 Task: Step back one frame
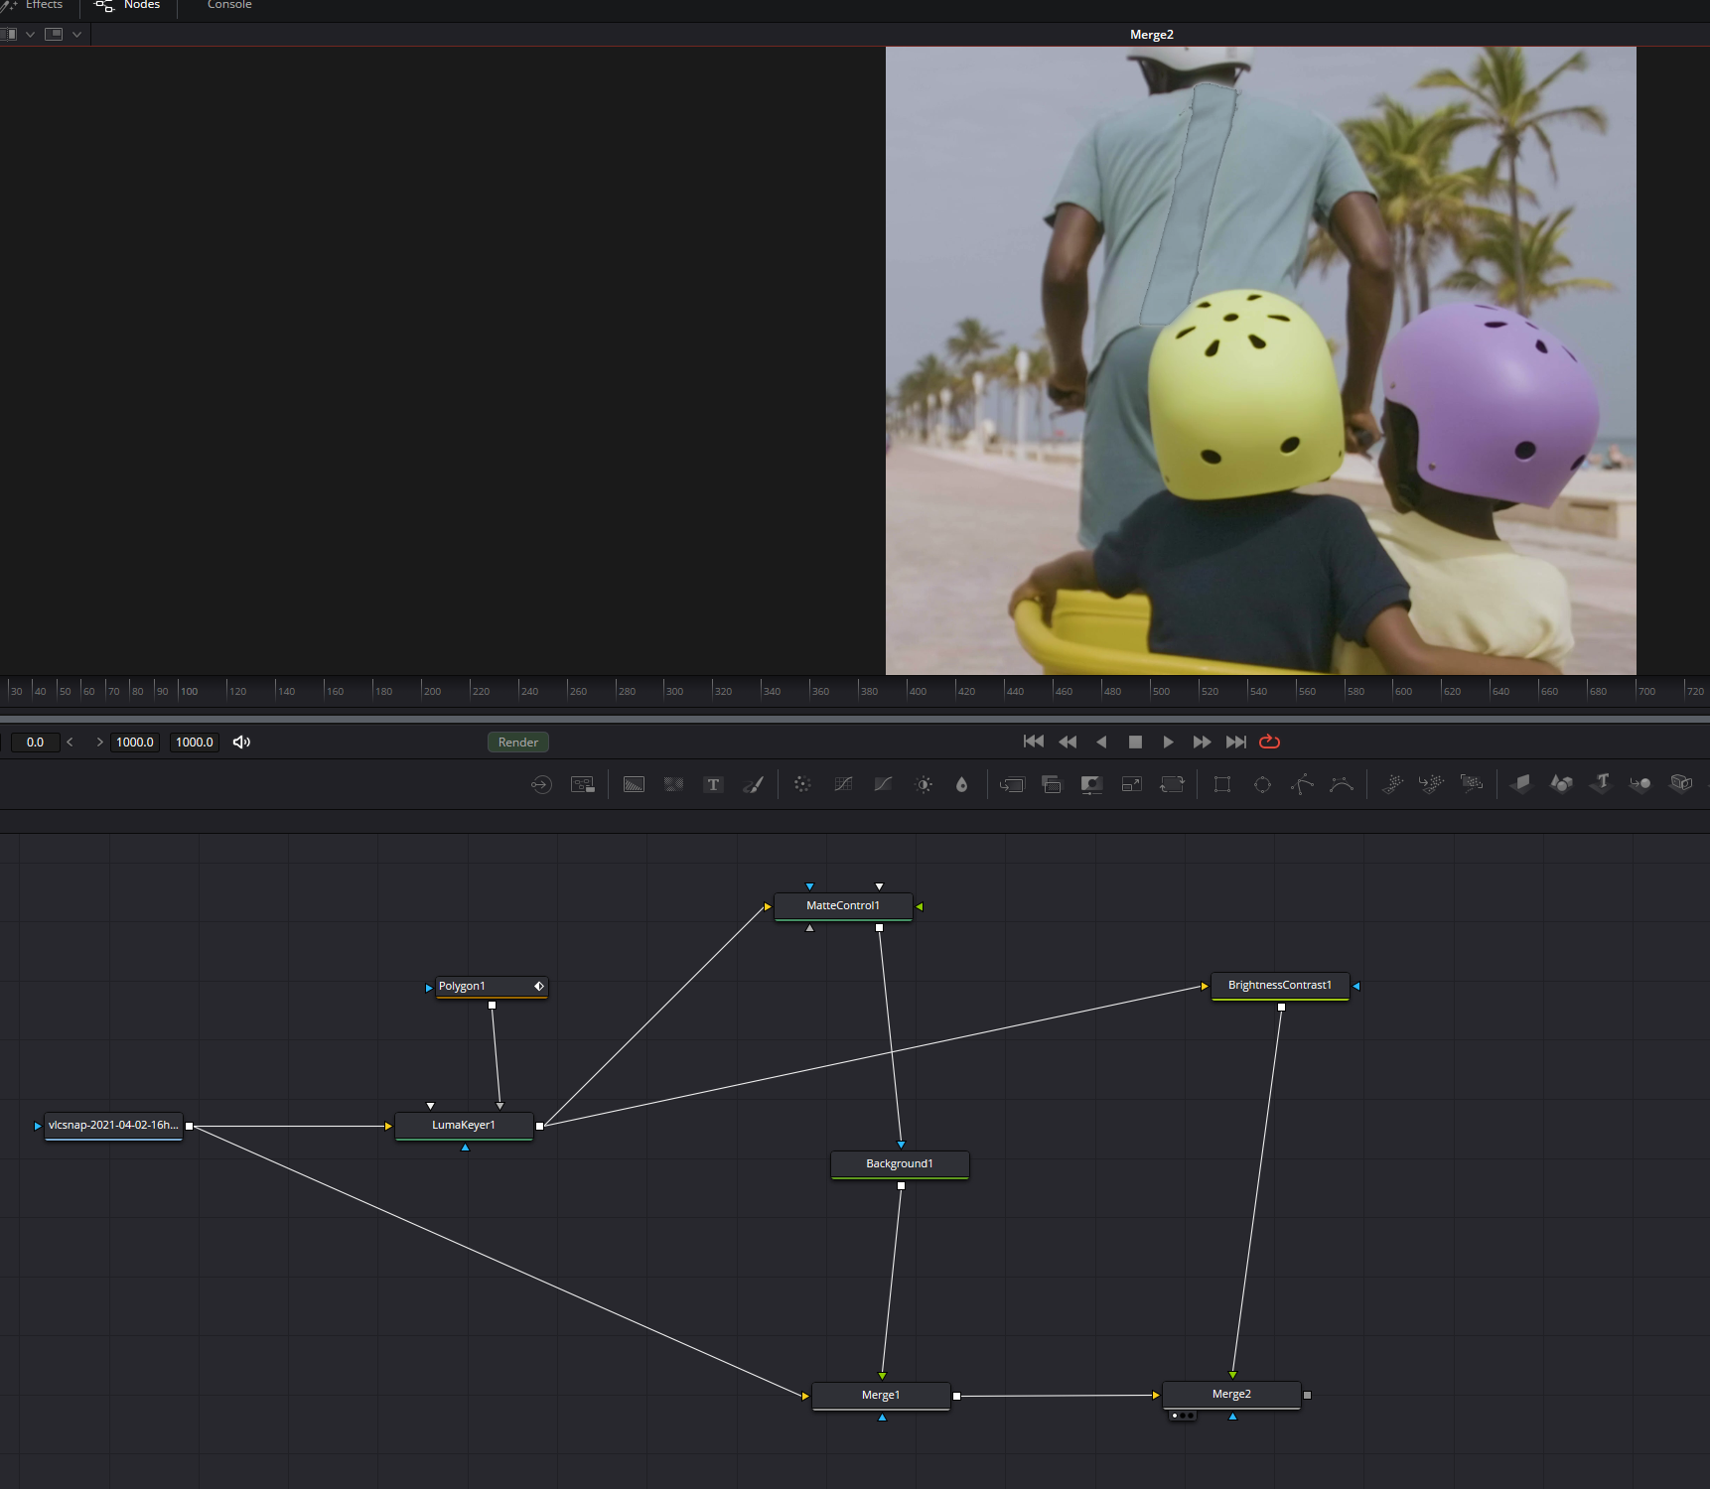pyautogui.click(x=1068, y=742)
